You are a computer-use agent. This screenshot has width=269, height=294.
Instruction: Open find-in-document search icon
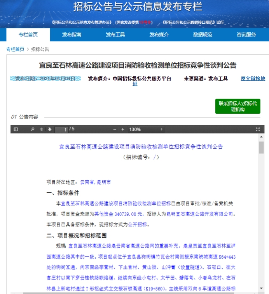point(33,129)
